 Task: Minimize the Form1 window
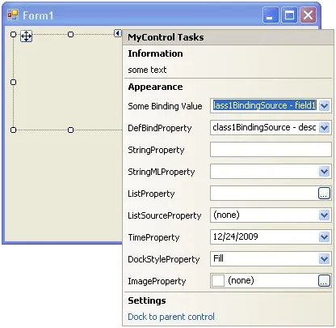coord(271,15)
